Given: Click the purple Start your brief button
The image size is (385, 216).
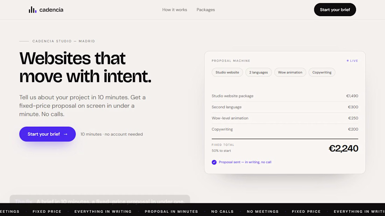Looking at the screenshot, I should pyautogui.click(x=47, y=134).
